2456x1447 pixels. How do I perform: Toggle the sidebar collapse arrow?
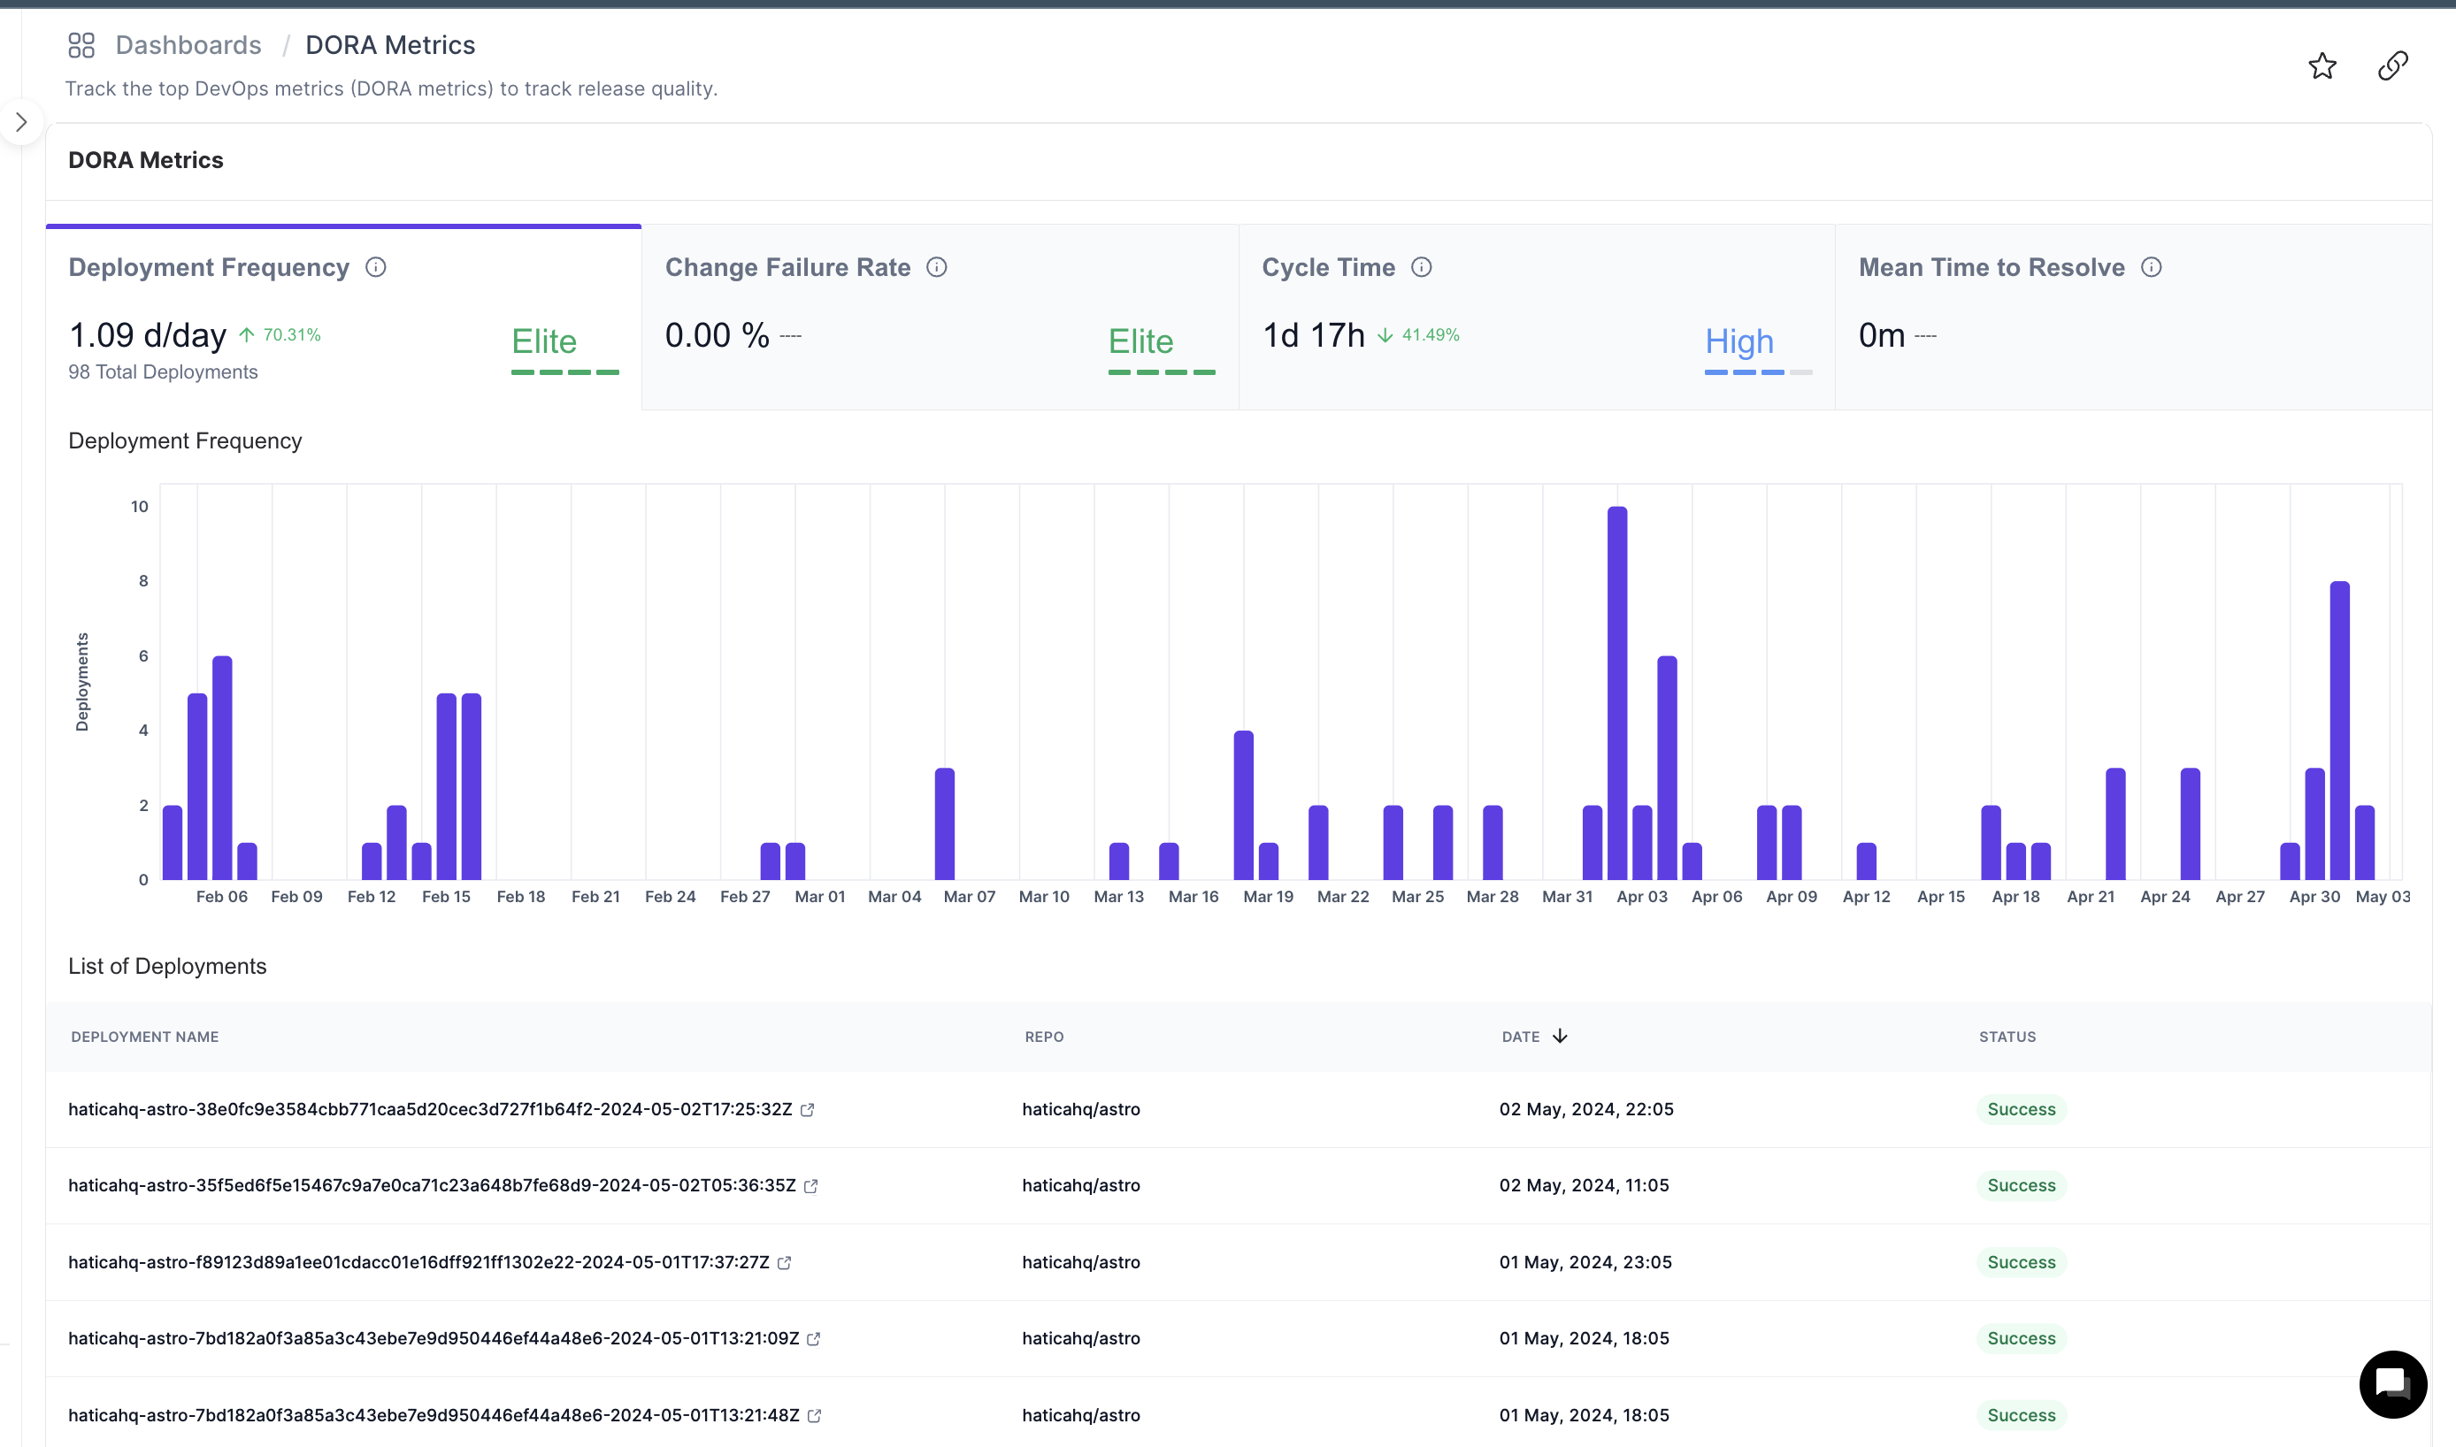pyautogui.click(x=20, y=122)
